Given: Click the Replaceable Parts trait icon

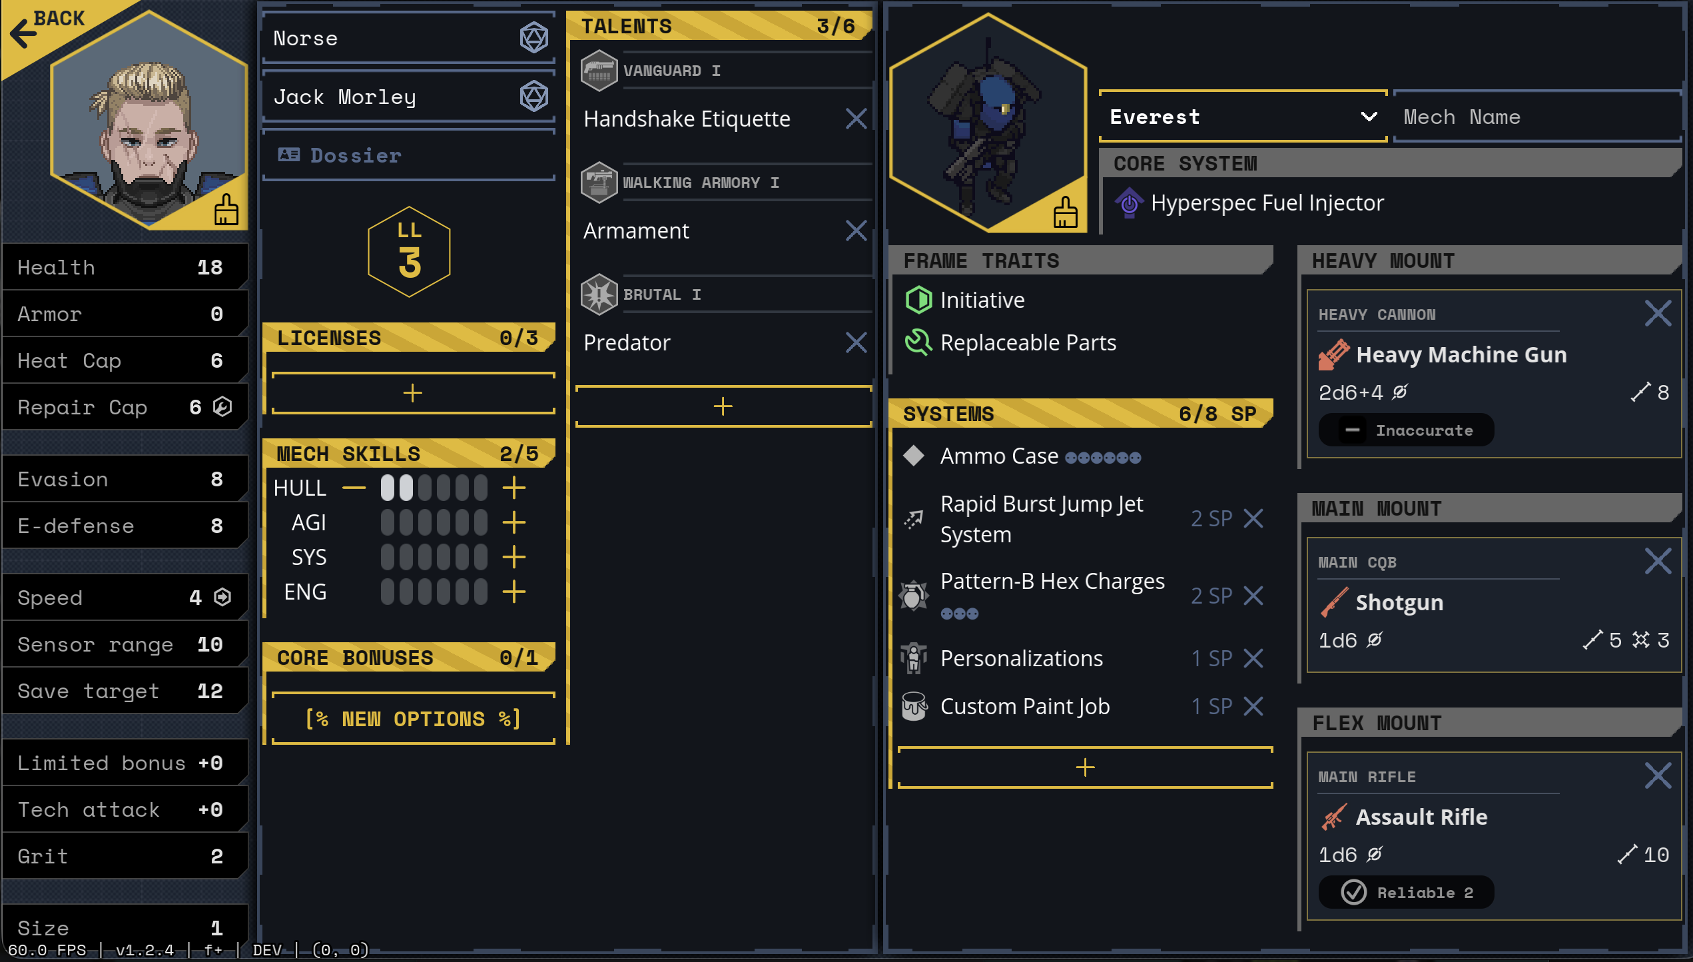Looking at the screenshot, I should 918,342.
